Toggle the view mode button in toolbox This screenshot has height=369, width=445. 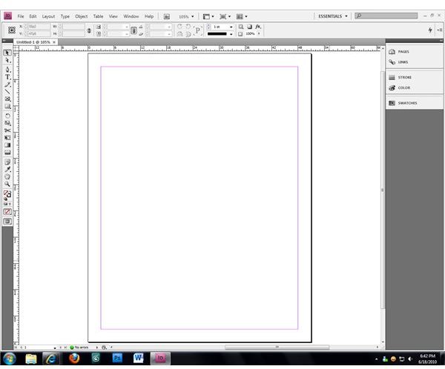7,221
